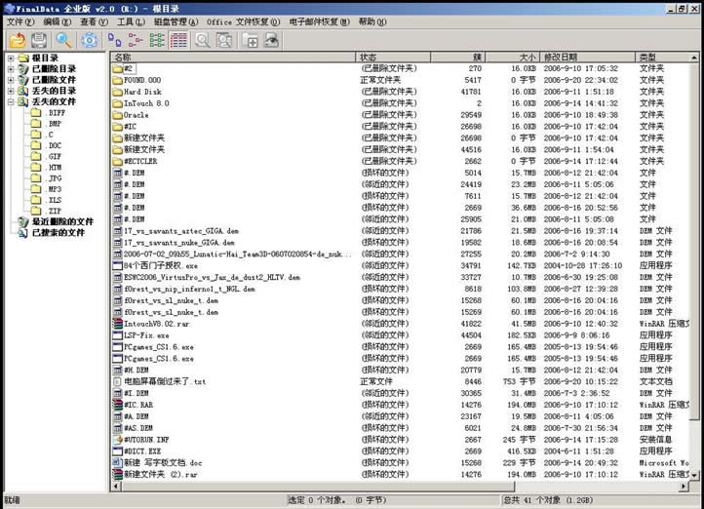Sort by the 簇 column header

tap(458, 57)
